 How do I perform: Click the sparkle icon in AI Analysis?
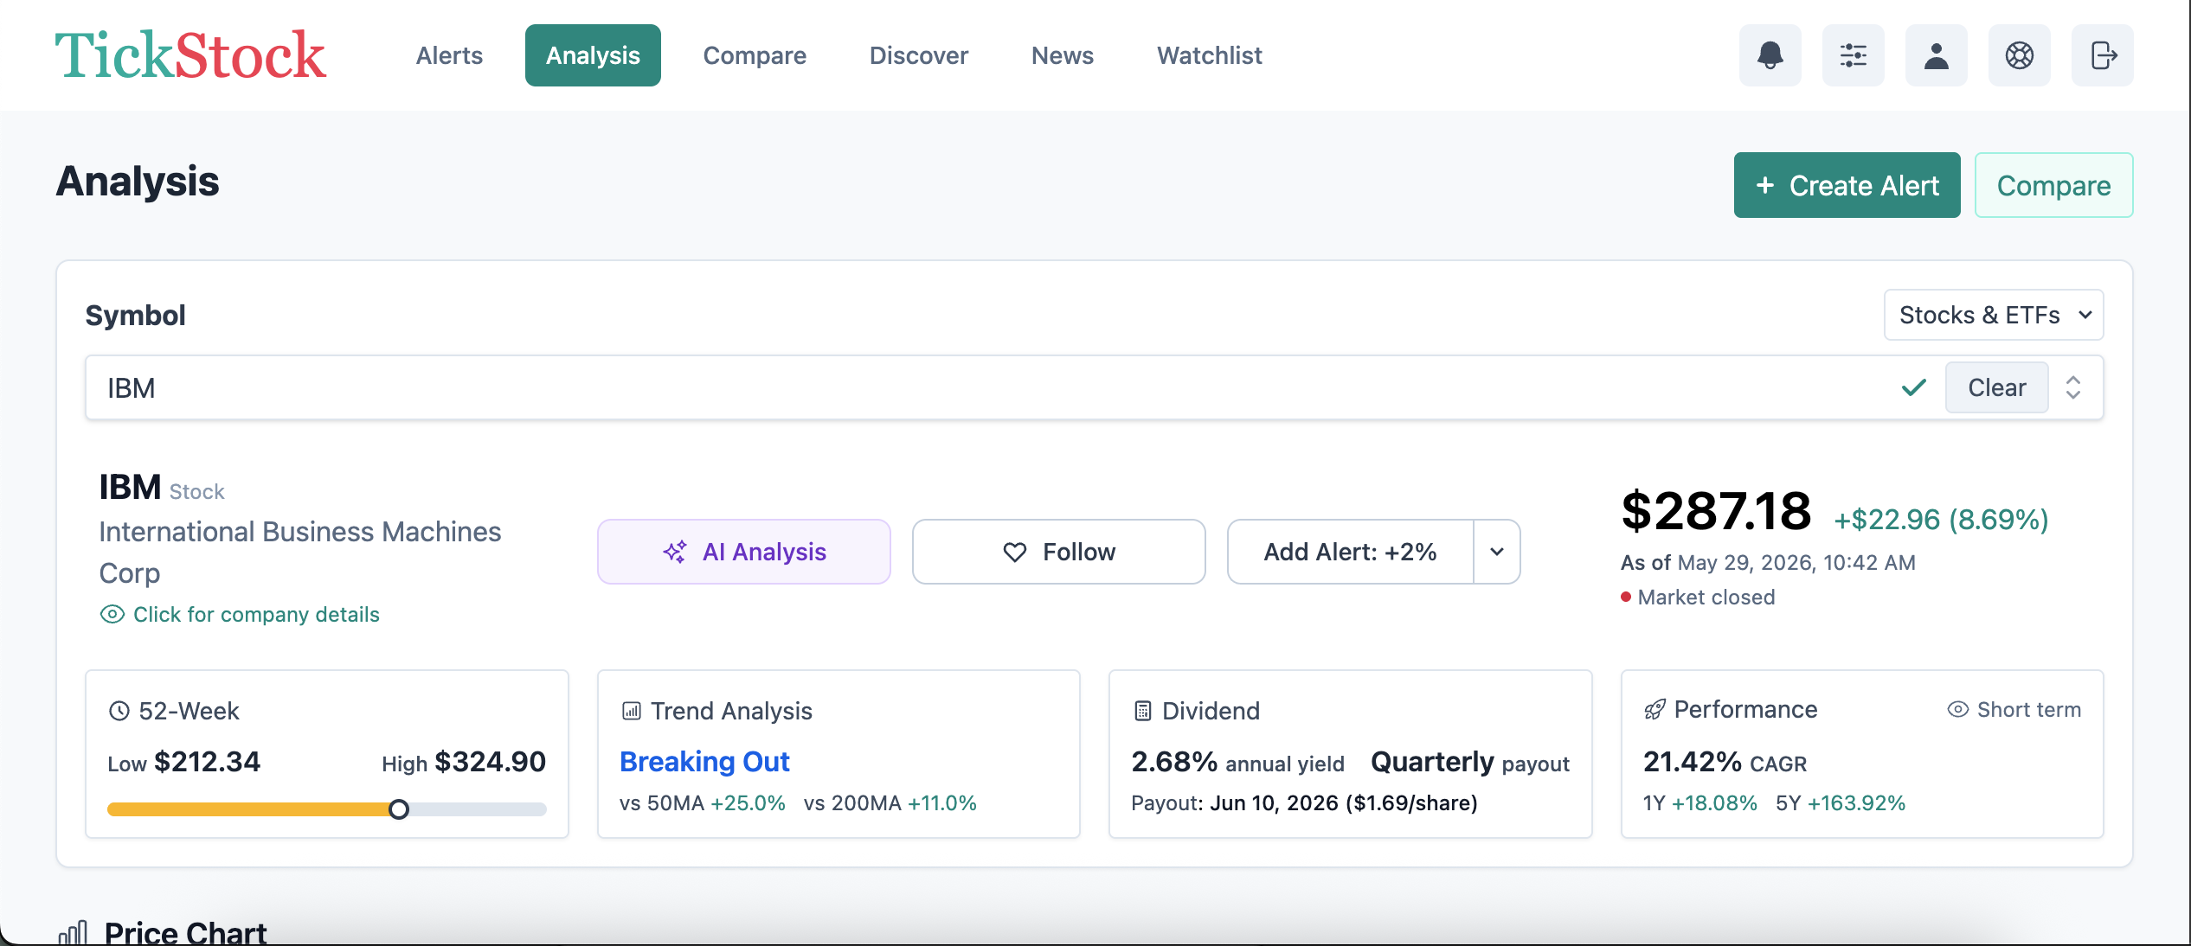(x=675, y=552)
